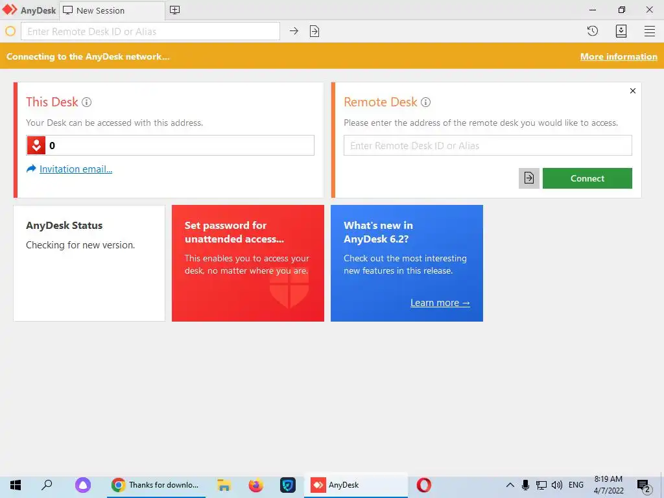Screen dimensions: 664x498
Task: Follow the Learn more link
Action: (440, 303)
